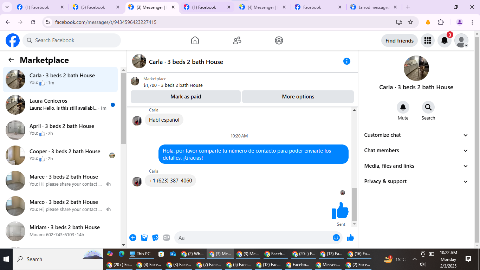
Task: Click the phone number message +1 (623) 387-4060
Action: click(x=170, y=181)
